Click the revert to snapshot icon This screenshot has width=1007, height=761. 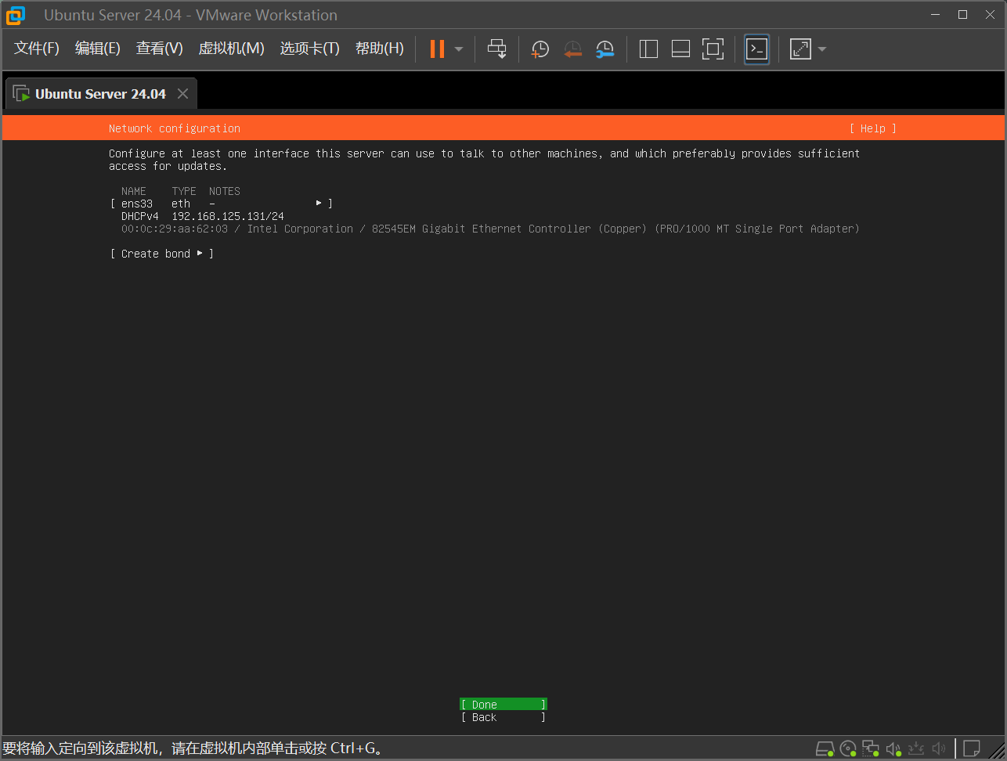click(x=573, y=49)
